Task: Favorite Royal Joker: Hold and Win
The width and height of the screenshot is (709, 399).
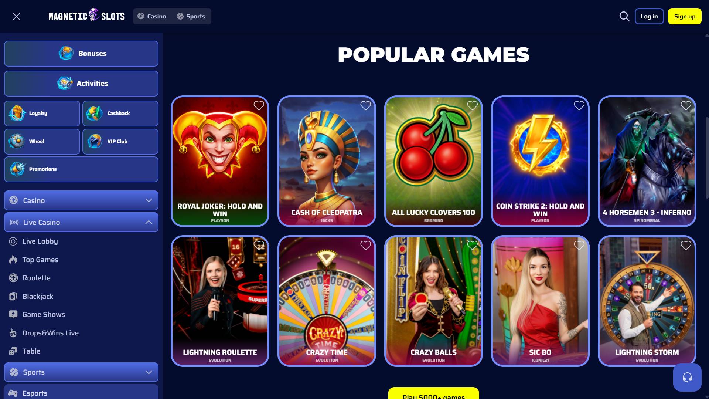Action: (259, 105)
